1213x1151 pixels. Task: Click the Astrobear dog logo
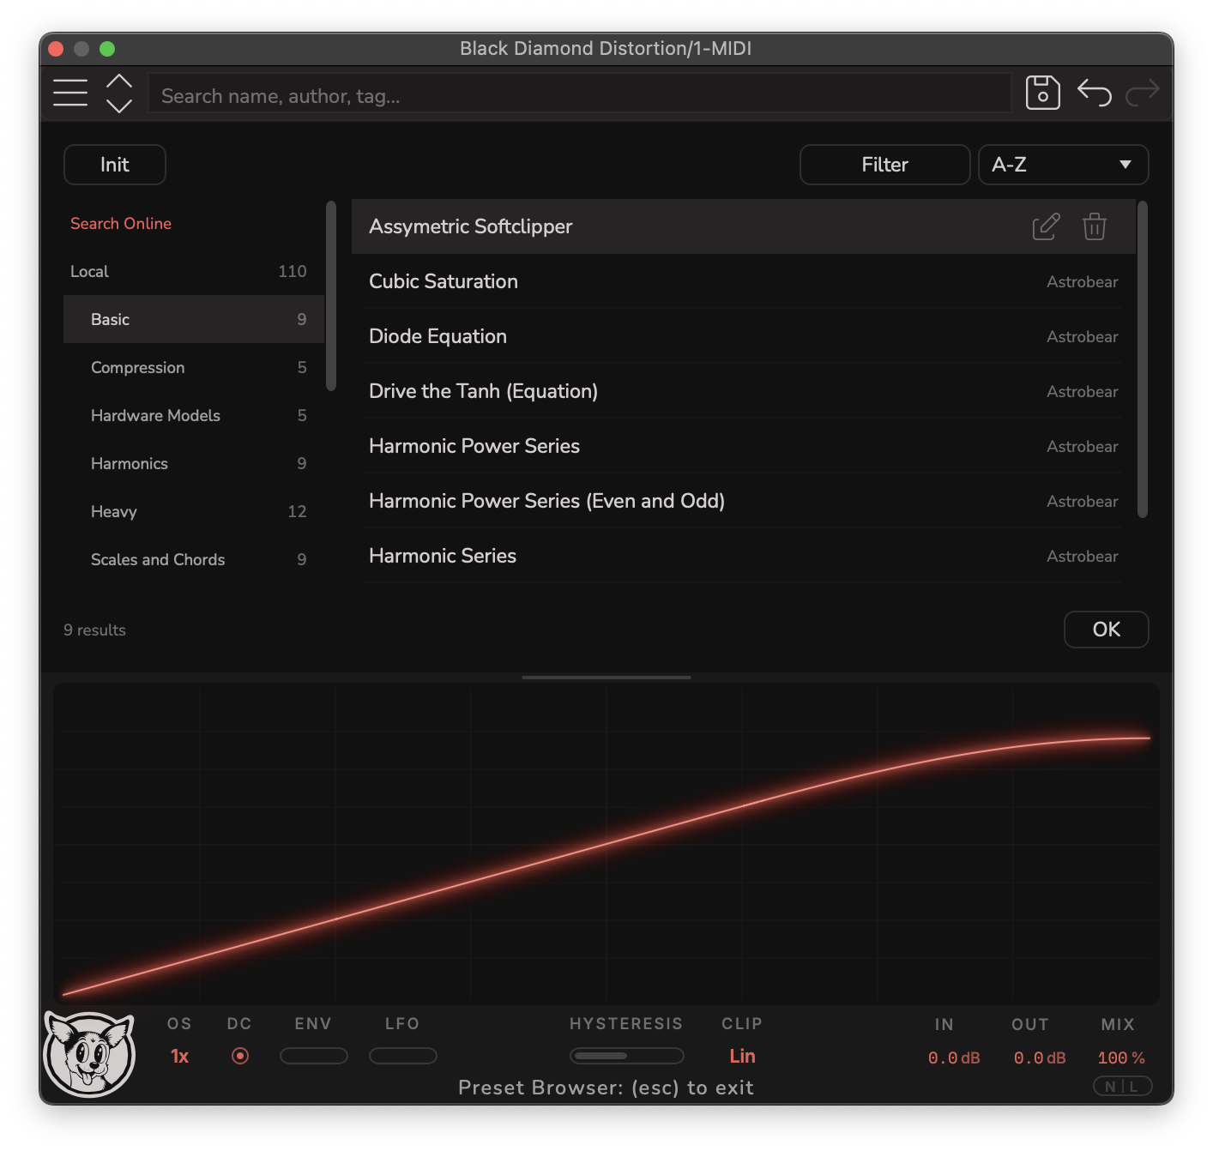pyautogui.click(x=89, y=1053)
